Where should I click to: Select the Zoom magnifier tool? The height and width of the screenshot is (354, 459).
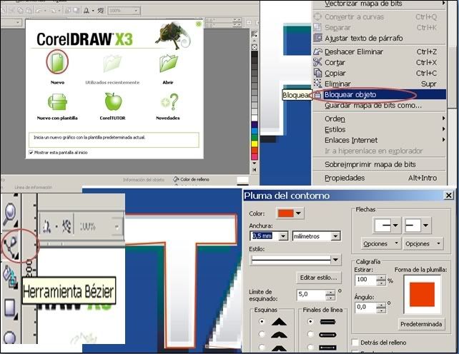[10, 215]
